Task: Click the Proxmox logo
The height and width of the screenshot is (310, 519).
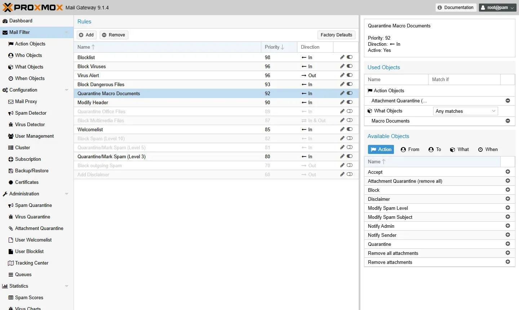Action: 33,8
